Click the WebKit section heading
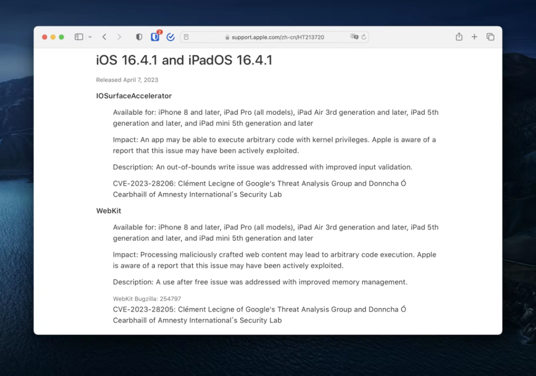 [109, 211]
